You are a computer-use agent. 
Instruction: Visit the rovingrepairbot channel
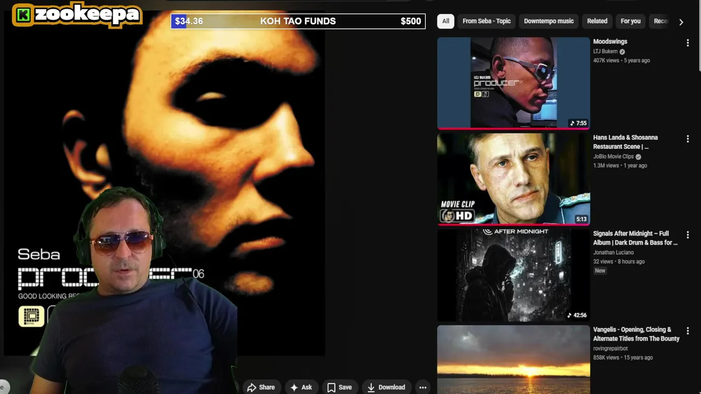(x=610, y=349)
